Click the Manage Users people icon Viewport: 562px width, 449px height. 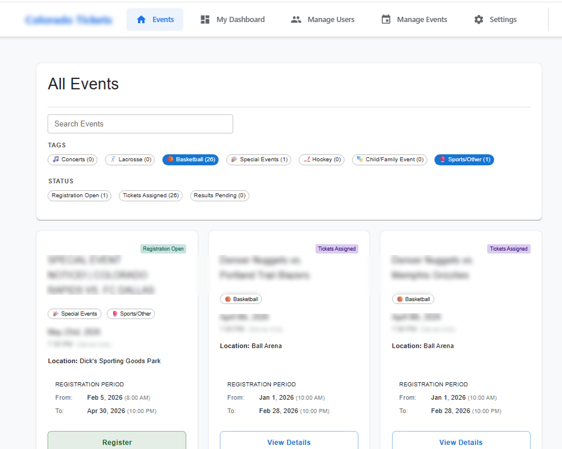[296, 19]
